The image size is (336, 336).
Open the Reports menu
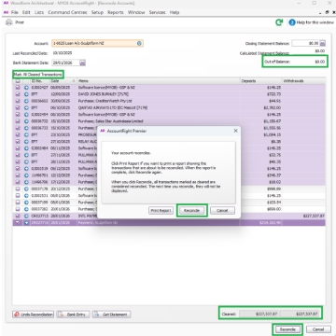(x=116, y=12)
